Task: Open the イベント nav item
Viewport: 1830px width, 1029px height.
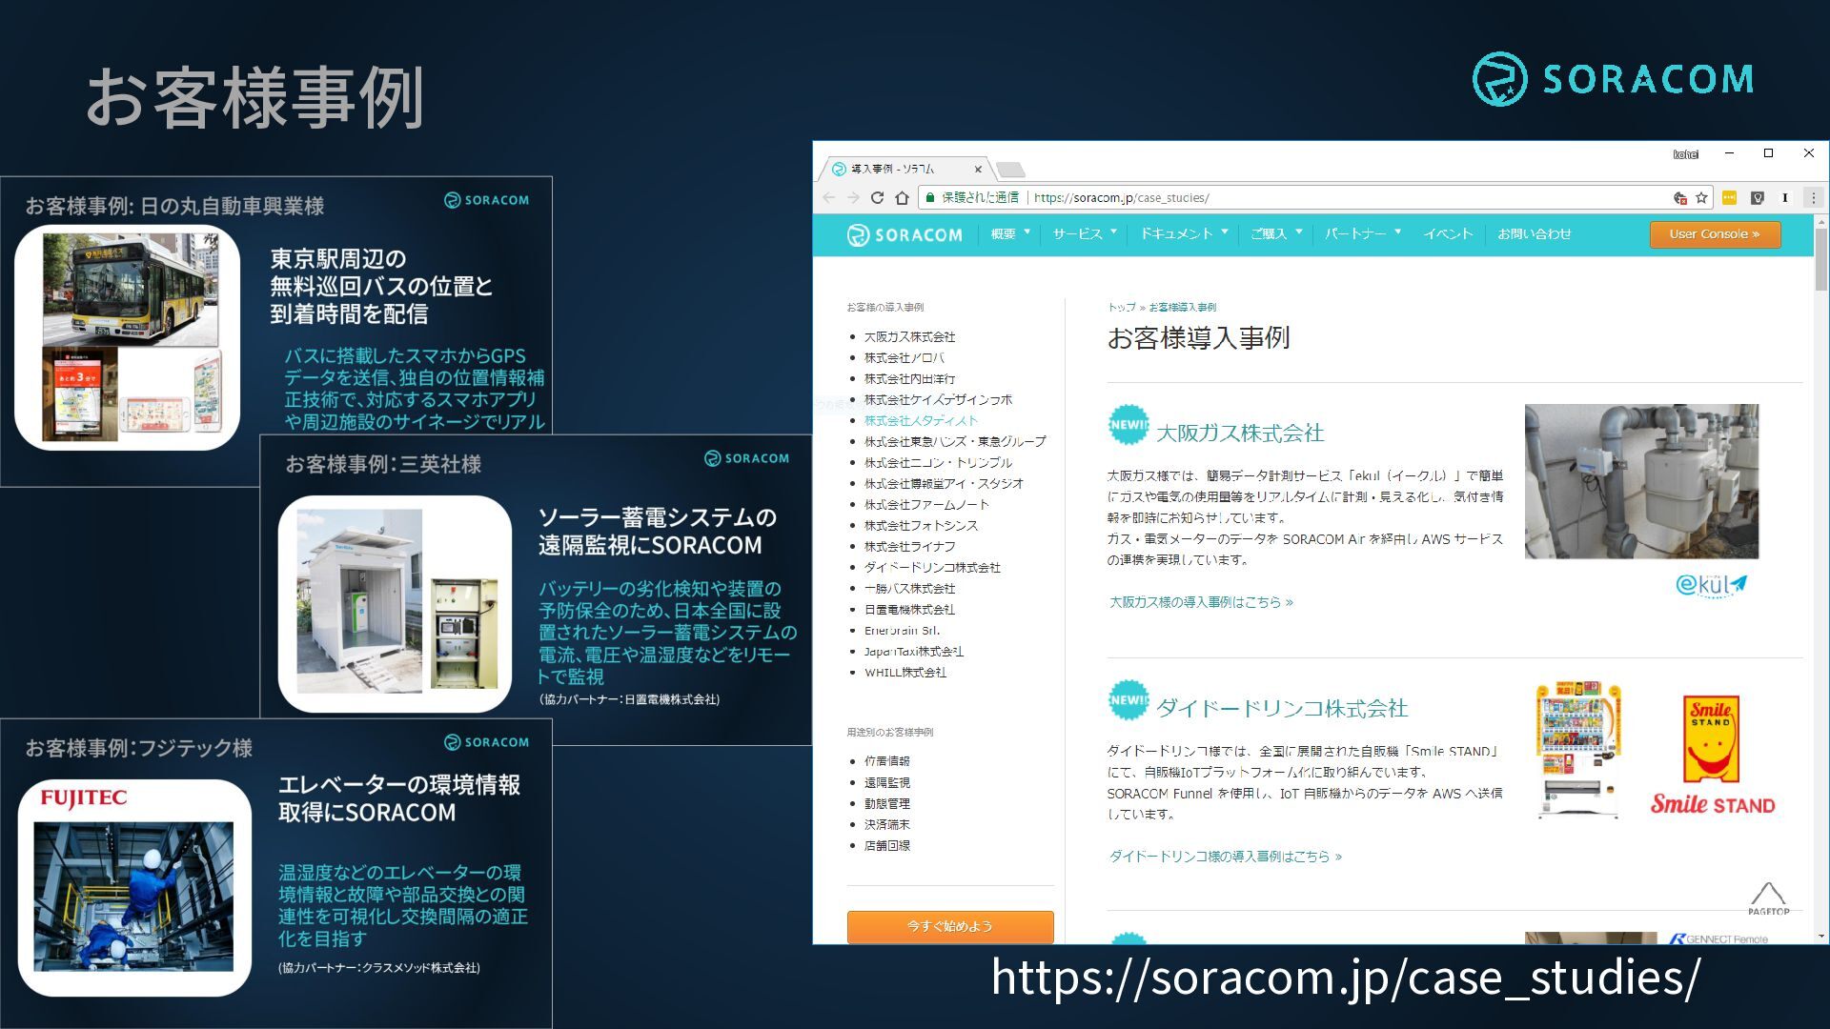Action: tap(1448, 234)
